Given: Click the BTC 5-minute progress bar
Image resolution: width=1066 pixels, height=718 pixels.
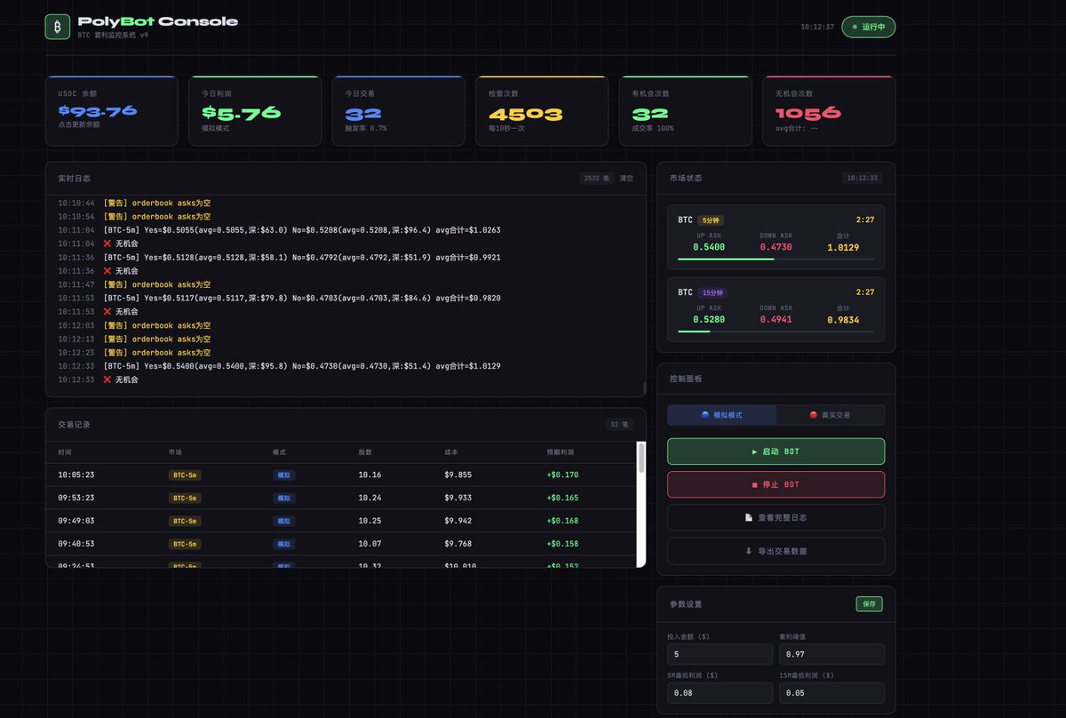Looking at the screenshot, I should 776,259.
